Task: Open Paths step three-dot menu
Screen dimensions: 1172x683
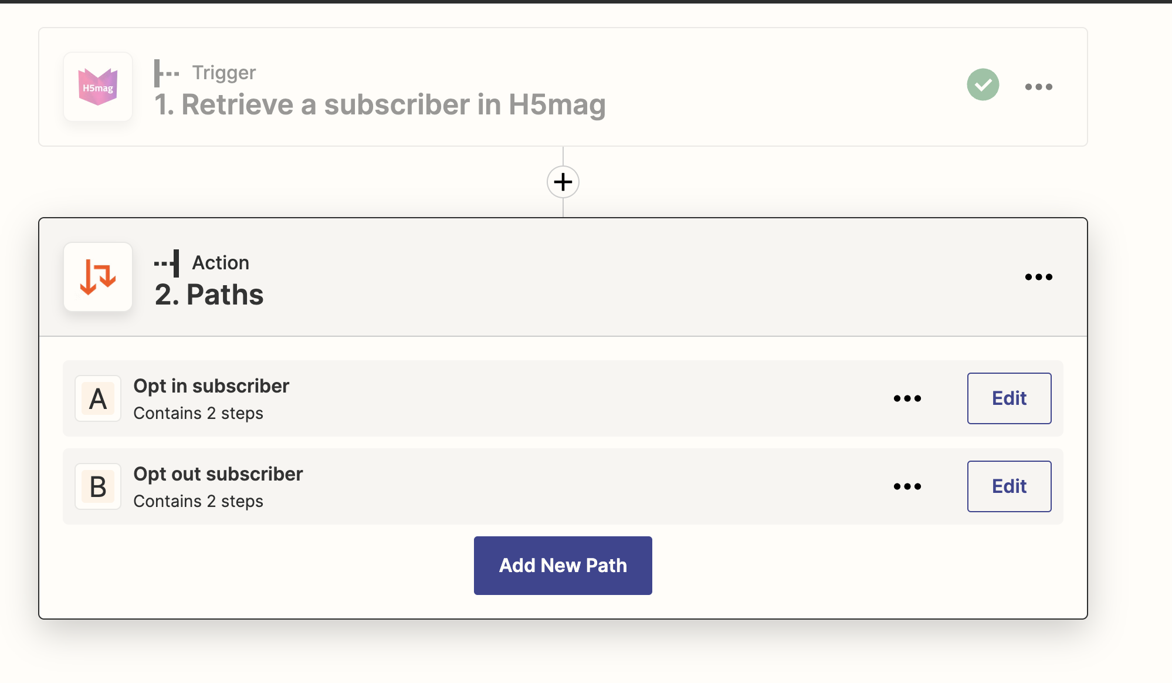Action: [x=1038, y=277]
